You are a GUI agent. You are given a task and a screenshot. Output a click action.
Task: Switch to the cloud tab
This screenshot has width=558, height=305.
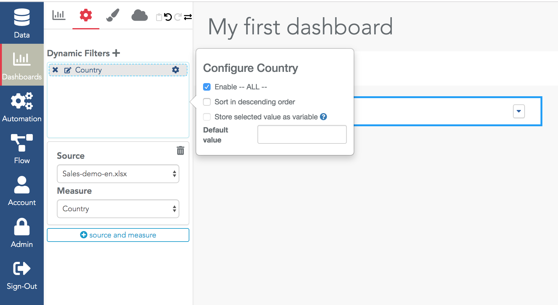(139, 15)
